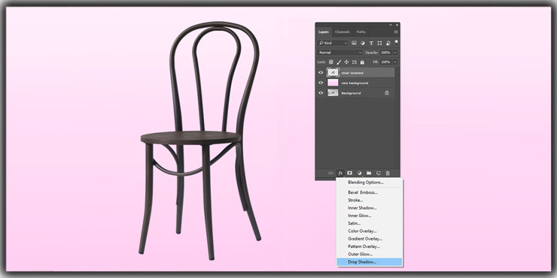Choose Inner Glow from the menu
Viewport: 557px width, 278px height.
pyautogui.click(x=370, y=216)
